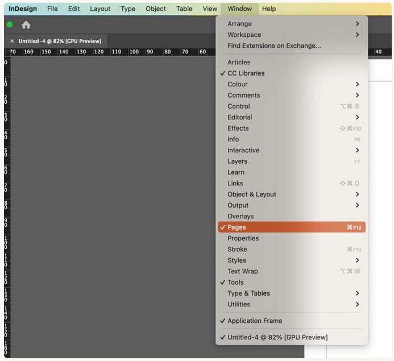Expand the Arrange submenu
This screenshot has width=394, height=361.
tap(292, 24)
